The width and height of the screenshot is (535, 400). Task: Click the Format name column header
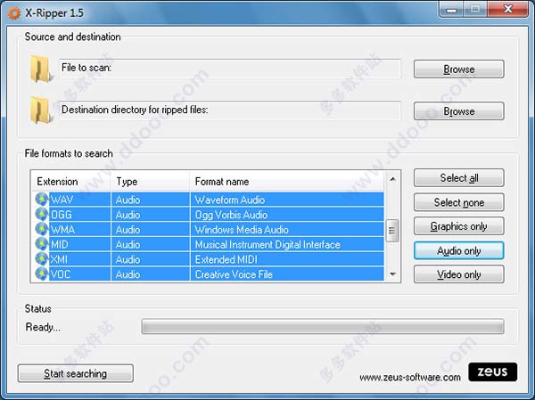tap(286, 182)
